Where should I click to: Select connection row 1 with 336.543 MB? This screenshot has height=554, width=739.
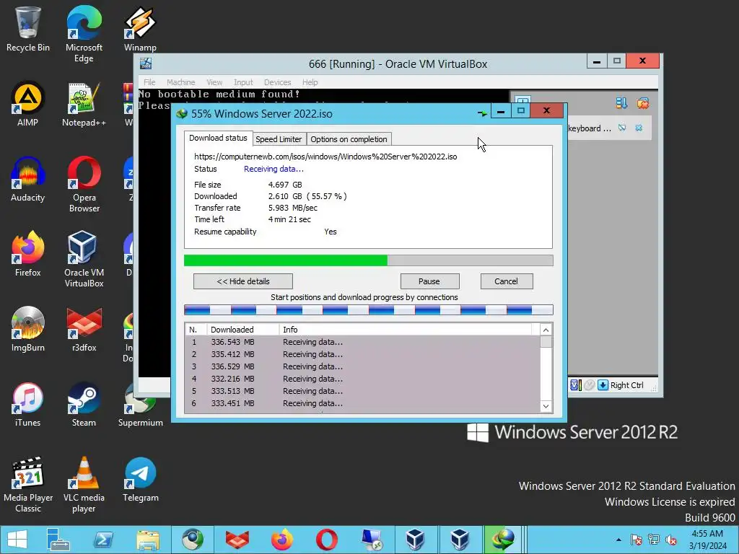coord(362,342)
